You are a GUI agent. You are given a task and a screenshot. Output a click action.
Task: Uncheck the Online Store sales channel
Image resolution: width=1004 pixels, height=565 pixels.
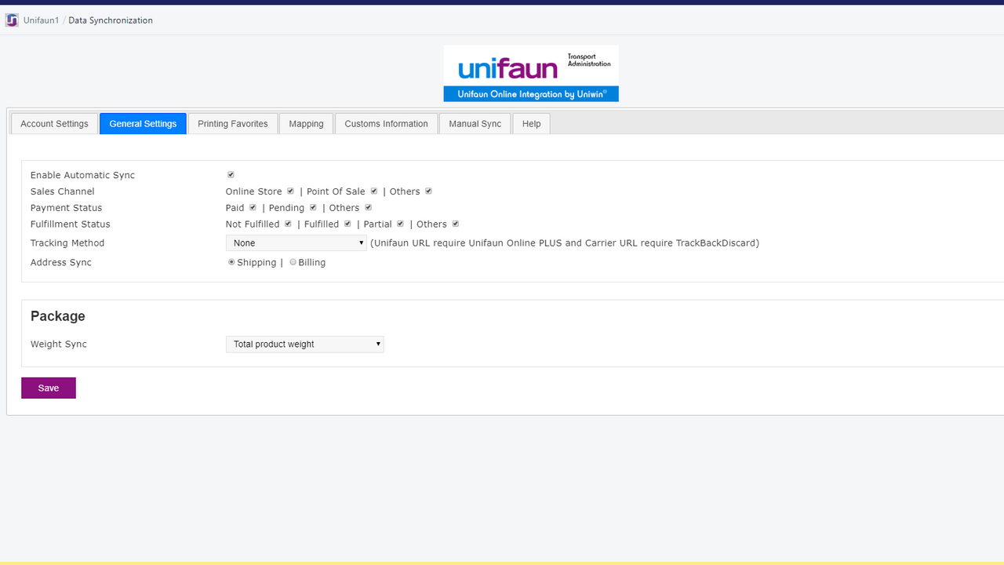tap(290, 191)
